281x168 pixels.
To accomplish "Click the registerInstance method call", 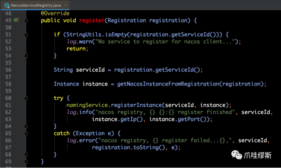I will (136, 105).
